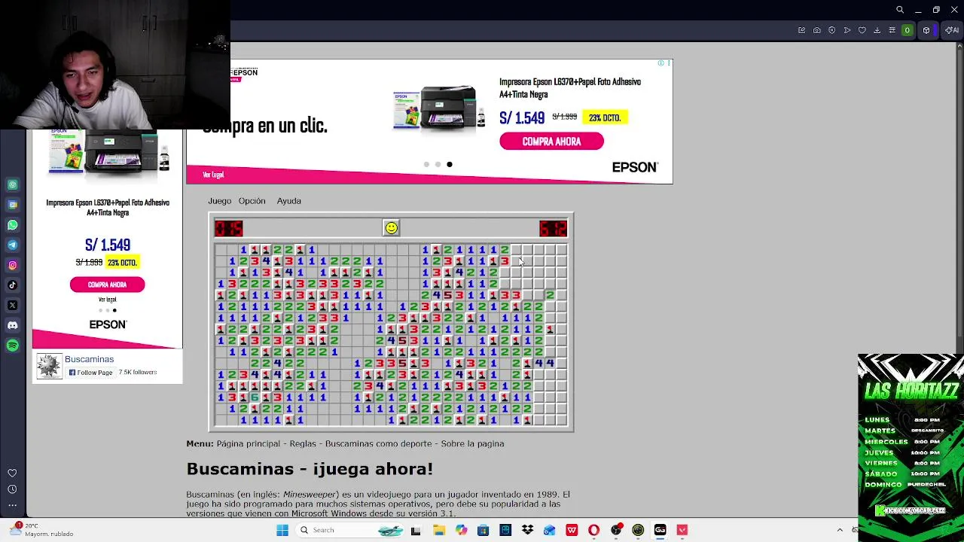Click the weather widget showing 20°C
This screenshot has height=542, width=964.
point(41,530)
